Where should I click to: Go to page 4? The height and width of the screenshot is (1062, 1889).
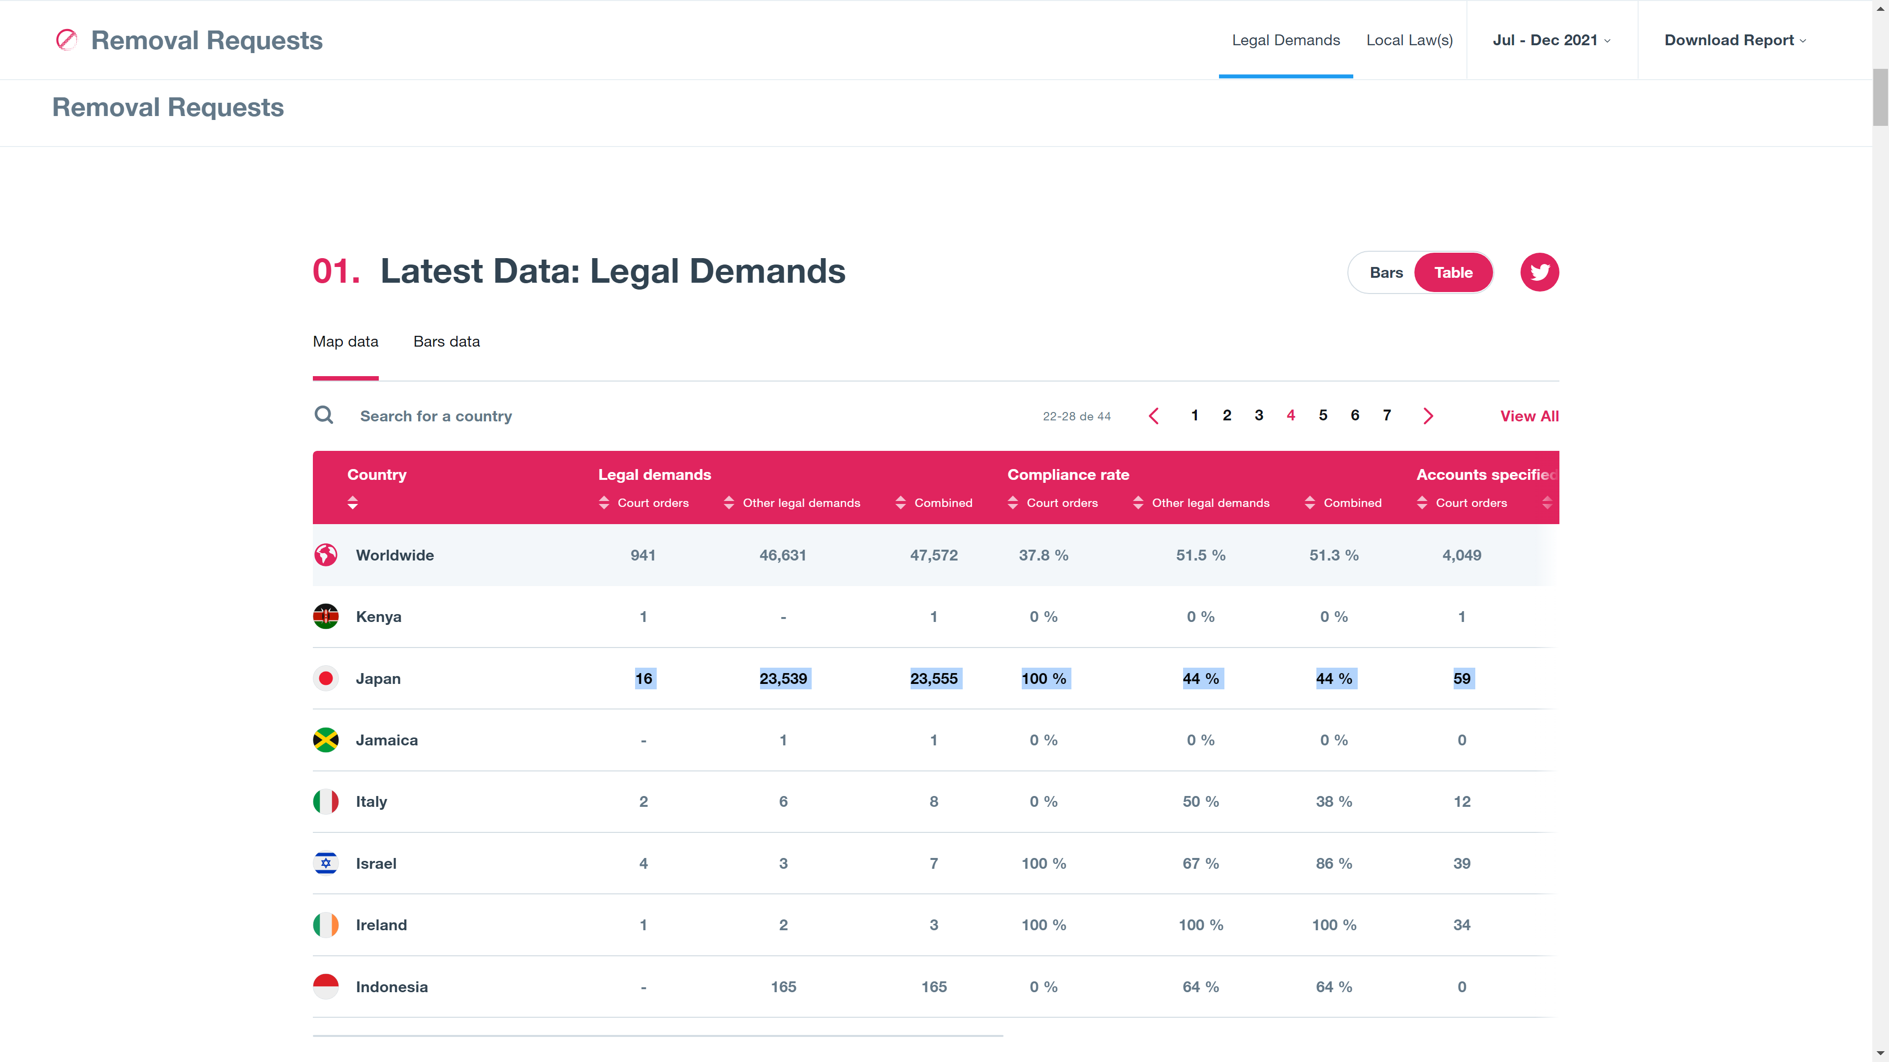tap(1291, 415)
